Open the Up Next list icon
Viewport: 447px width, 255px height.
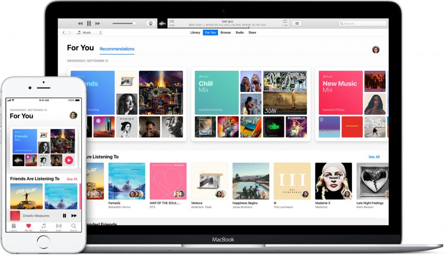[x=297, y=24]
